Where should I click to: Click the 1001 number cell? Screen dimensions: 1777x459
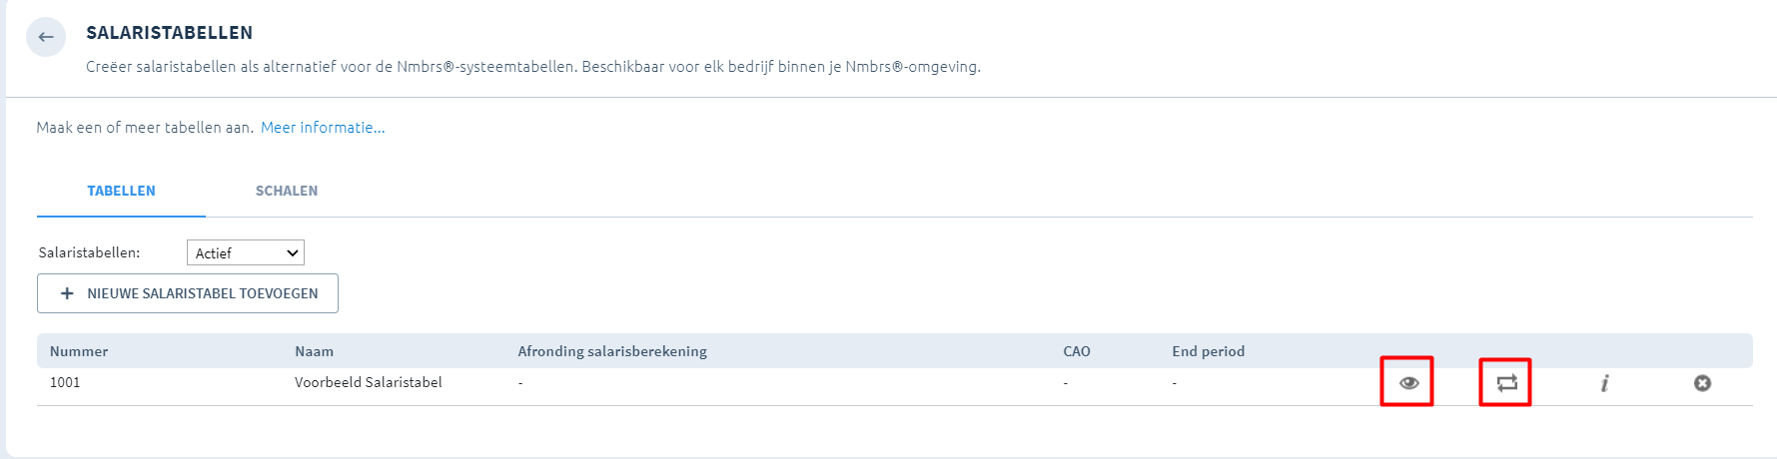tap(65, 382)
